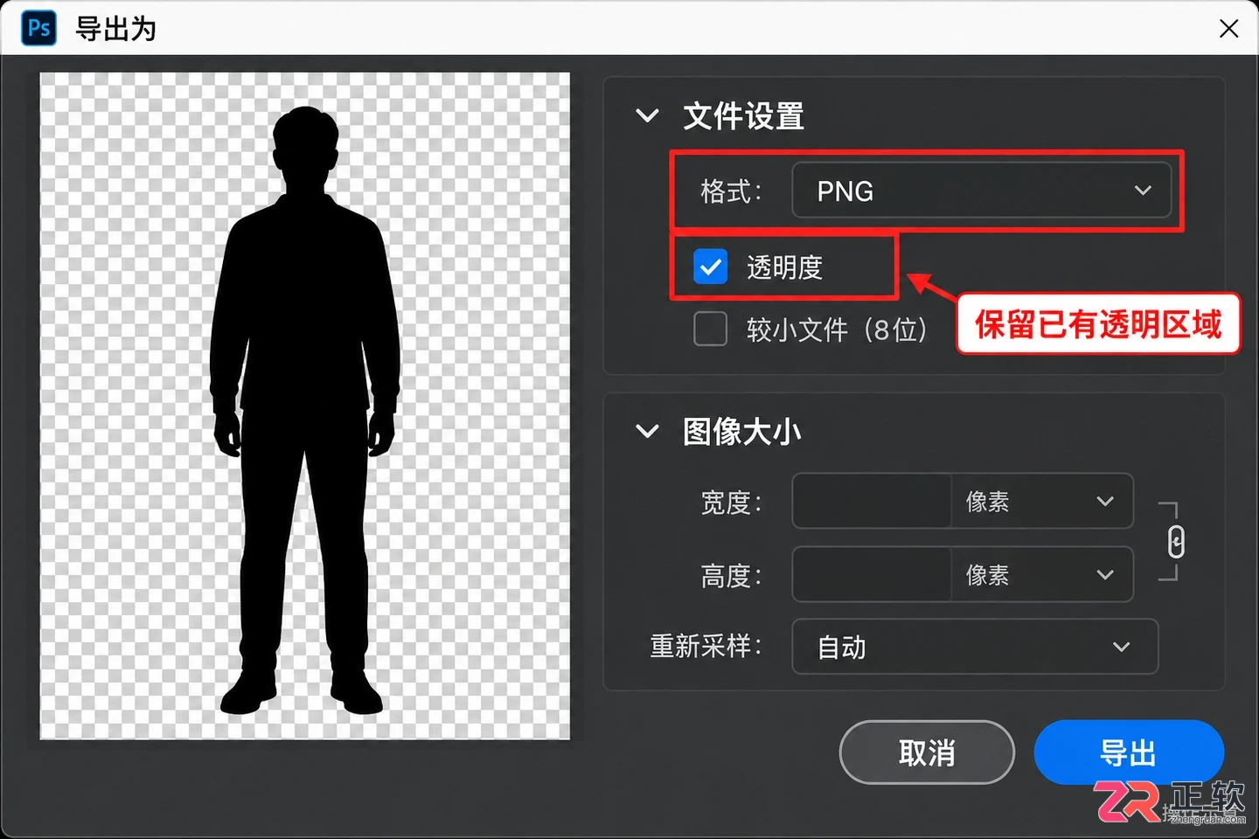Uncheck the 透明度 checkbox
Image resolution: width=1259 pixels, height=839 pixels.
710,267
